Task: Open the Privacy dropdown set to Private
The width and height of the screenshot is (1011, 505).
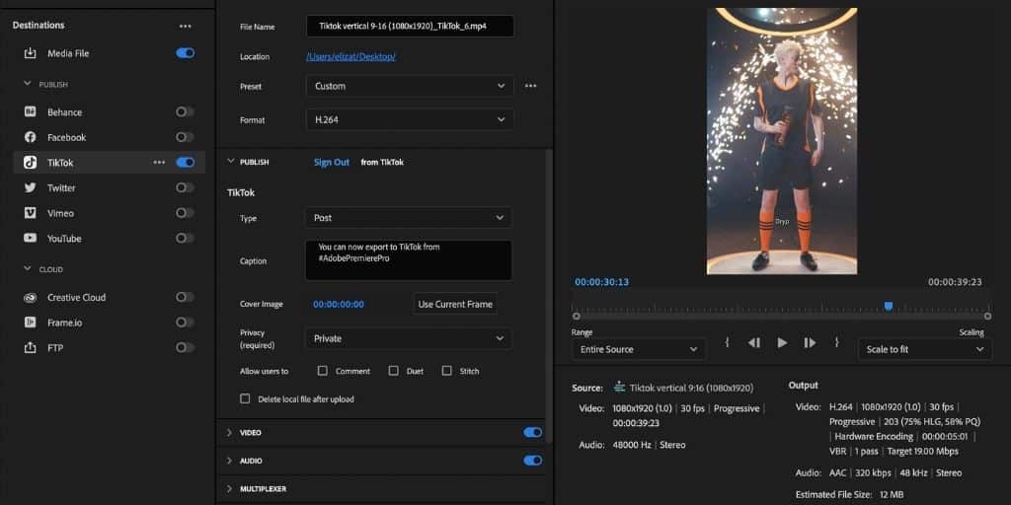Action: pyautogui.click(x=409, y=338)
